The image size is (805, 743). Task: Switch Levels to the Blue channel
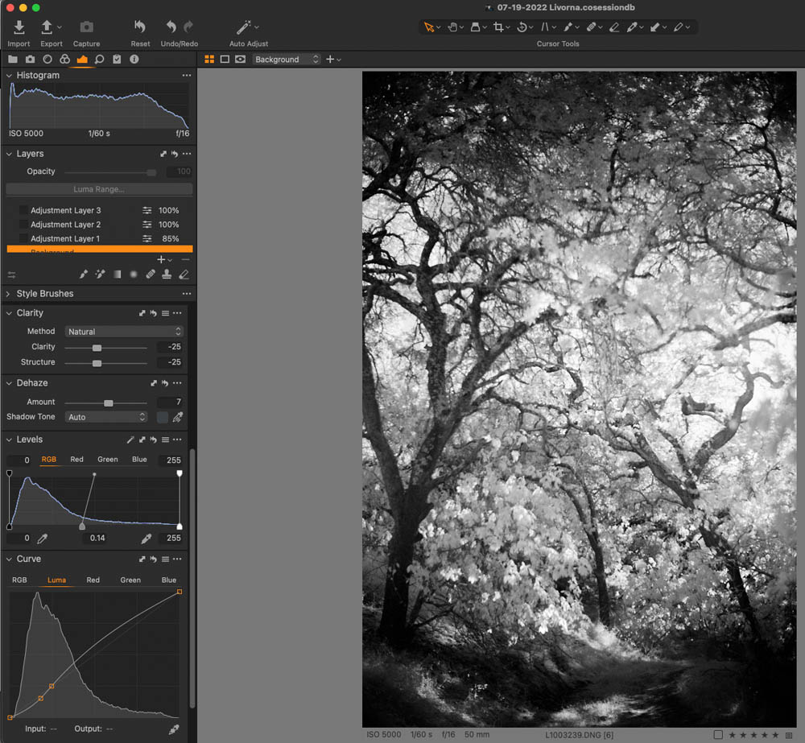tap(139, 459)
